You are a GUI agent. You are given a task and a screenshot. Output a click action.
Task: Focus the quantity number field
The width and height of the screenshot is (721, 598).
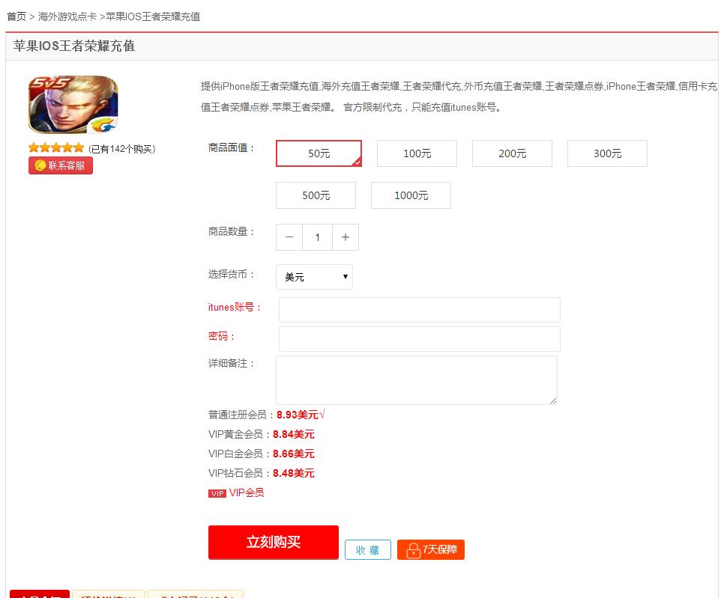point(317,237)
